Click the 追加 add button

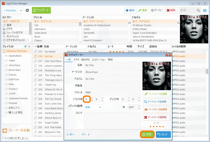pyautogui.click(x=130, y=10)
